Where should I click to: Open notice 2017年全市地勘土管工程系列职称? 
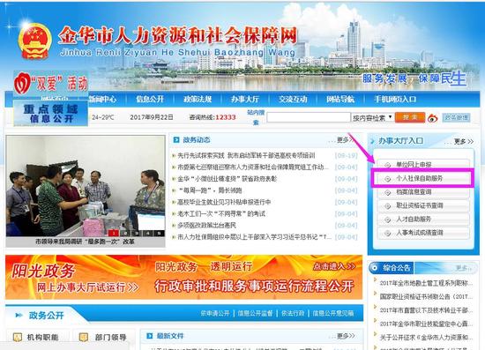[426, 283]
